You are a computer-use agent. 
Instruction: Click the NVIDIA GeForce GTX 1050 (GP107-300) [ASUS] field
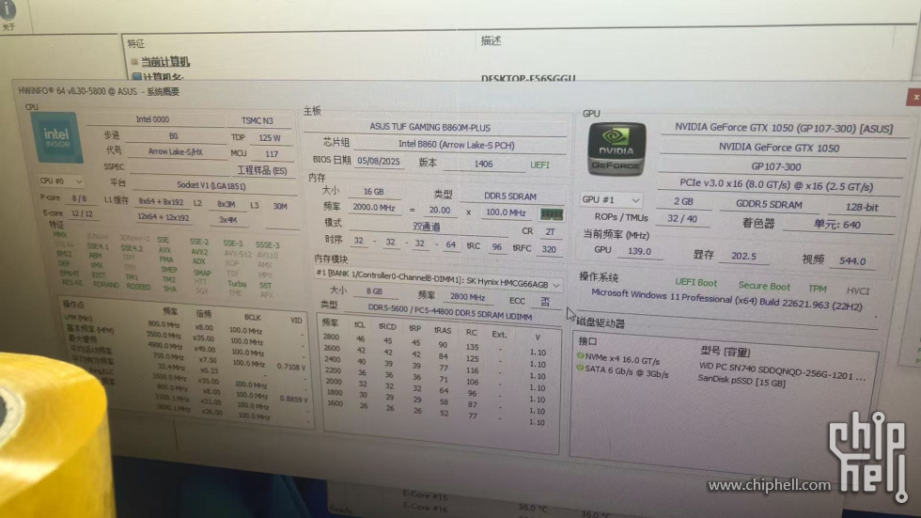(784, 128)
